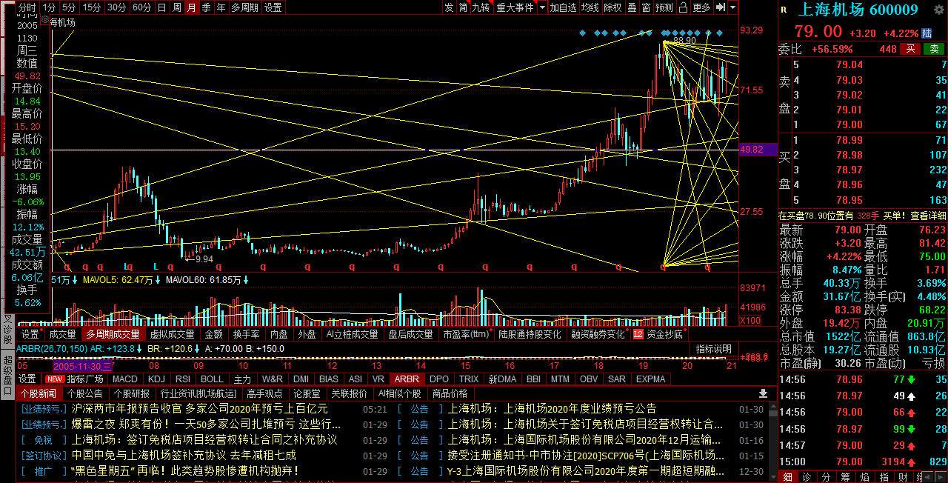Select the 1分 period tab
Viewport: 948px width, 483px height.
[48, 7]
